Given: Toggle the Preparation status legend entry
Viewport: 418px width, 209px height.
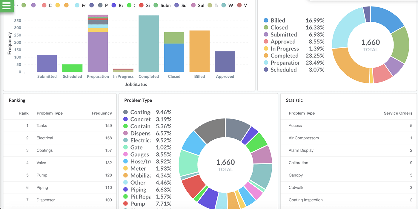Looking at the screenshot, I should [x=285, y=63].
